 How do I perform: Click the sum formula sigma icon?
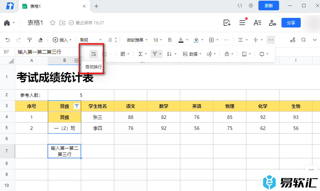click(x=140, y=54)
